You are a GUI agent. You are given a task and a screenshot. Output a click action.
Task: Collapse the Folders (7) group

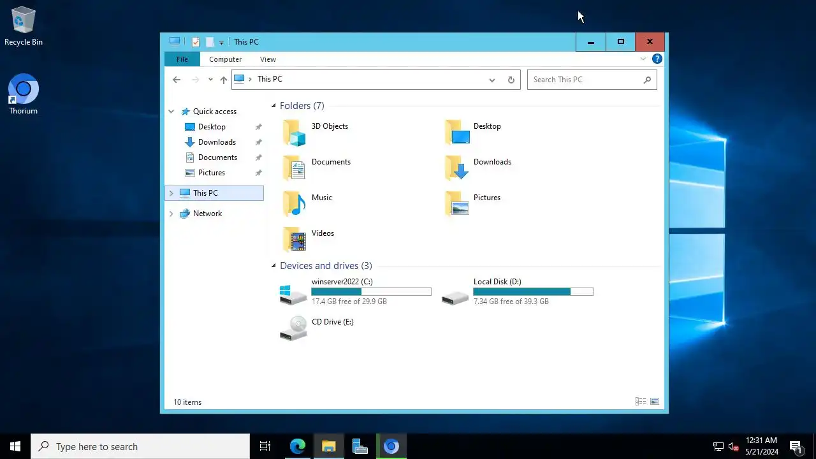273,106
